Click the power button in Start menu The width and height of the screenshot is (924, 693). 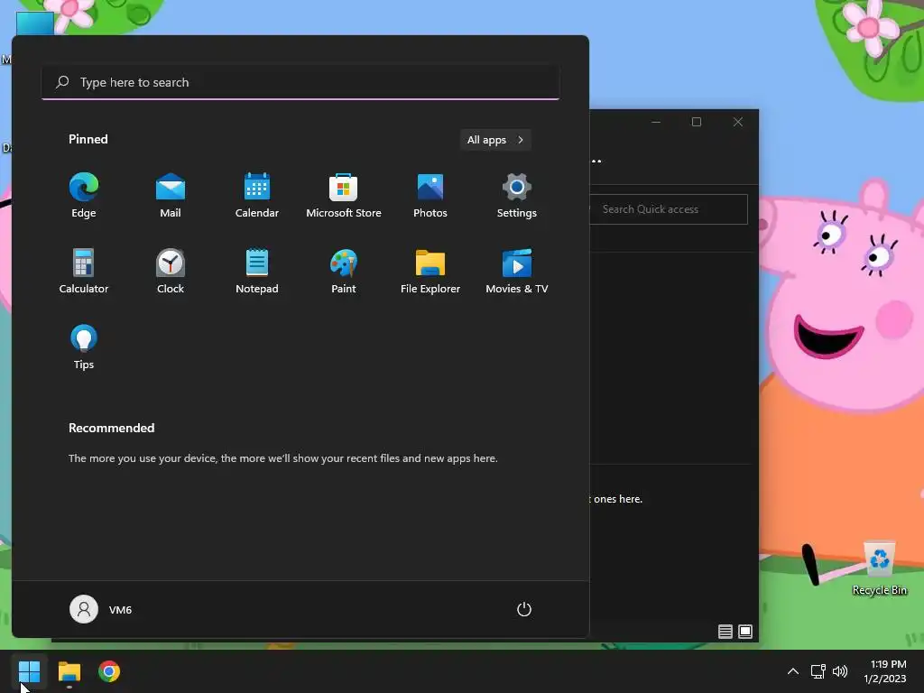point(524,609)
